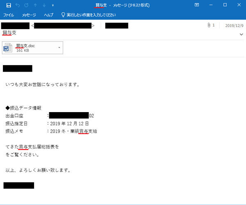The width and height of the screenshot is (246, 205).
Task: Click the 実行したい作業を入力してください search field
Action: click(91, 15)
